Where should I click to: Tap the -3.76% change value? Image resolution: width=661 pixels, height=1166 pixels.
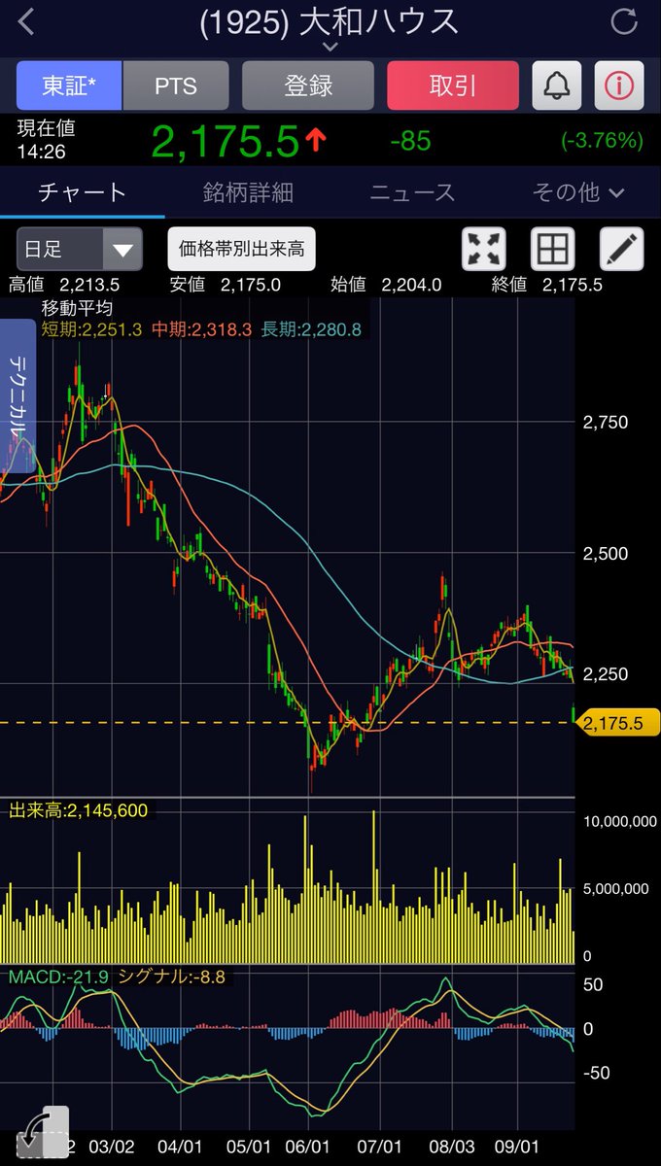(602, 141)
